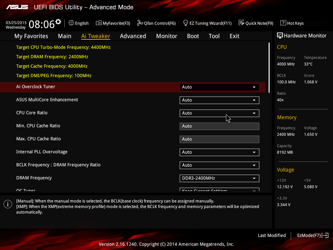Click the settings list scrollbar

click(x=269, y=68)
